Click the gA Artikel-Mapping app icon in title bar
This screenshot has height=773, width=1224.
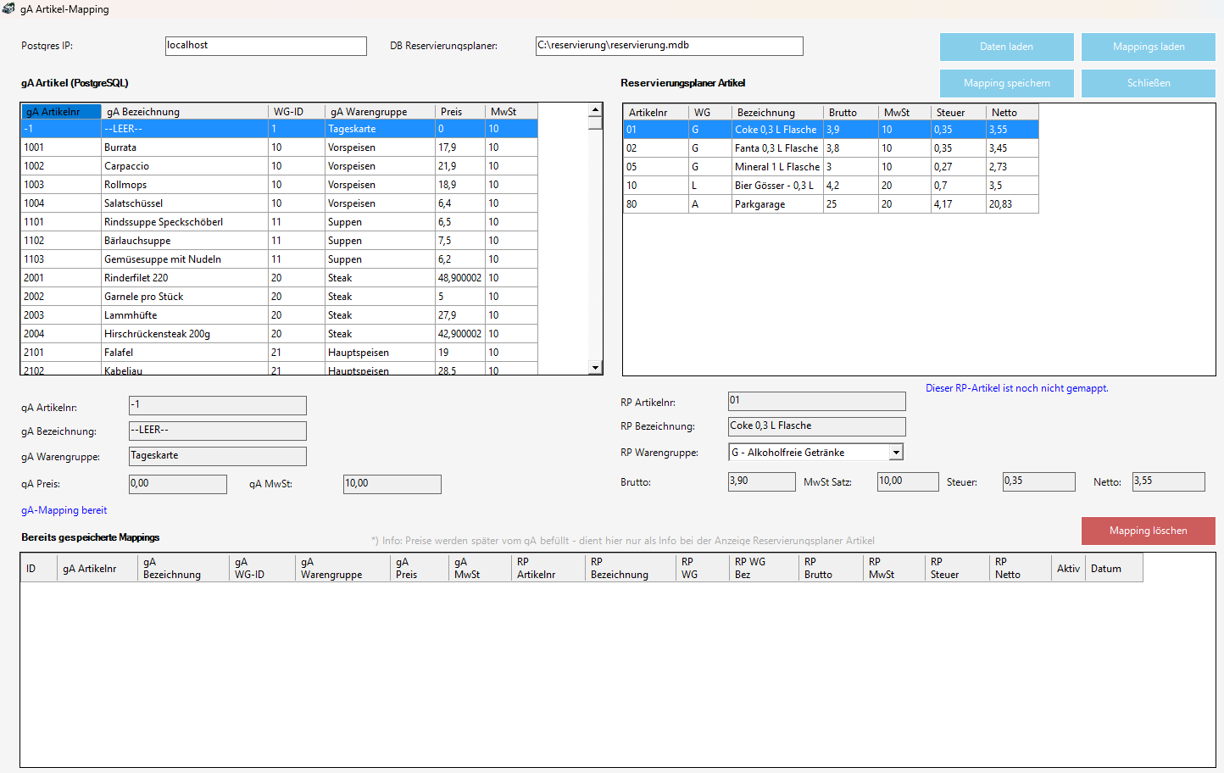coord(8,8)
